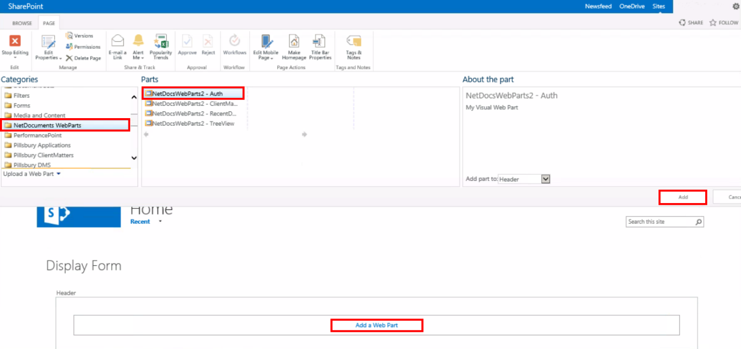Image resolution: width=741 pixels, height=349 pixels.
Task: Expand the Stop Editing dropdown arrow
Action: coord(15,58)
